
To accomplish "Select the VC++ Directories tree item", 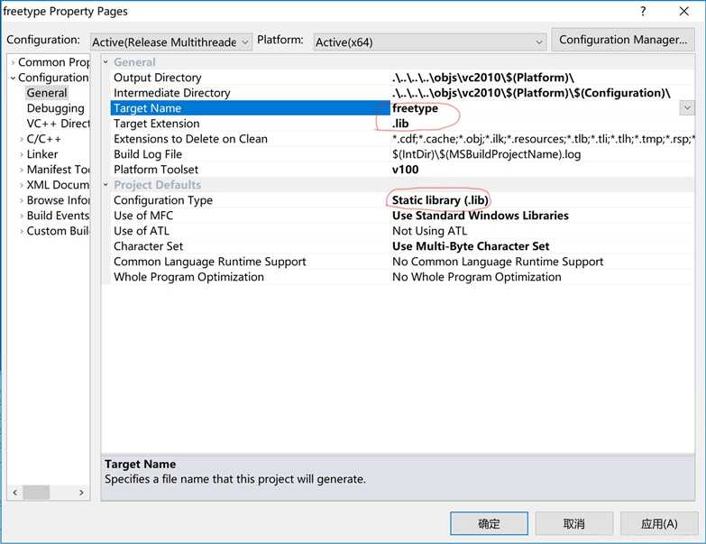I will (x=58, y=124).
